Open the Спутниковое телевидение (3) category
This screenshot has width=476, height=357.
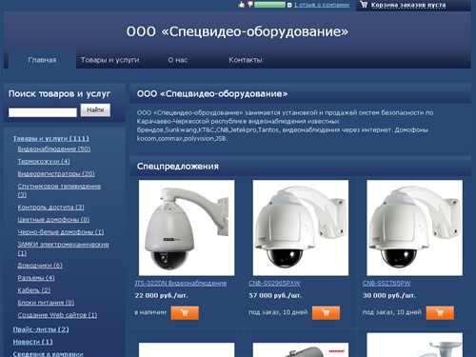pos(59,190)
